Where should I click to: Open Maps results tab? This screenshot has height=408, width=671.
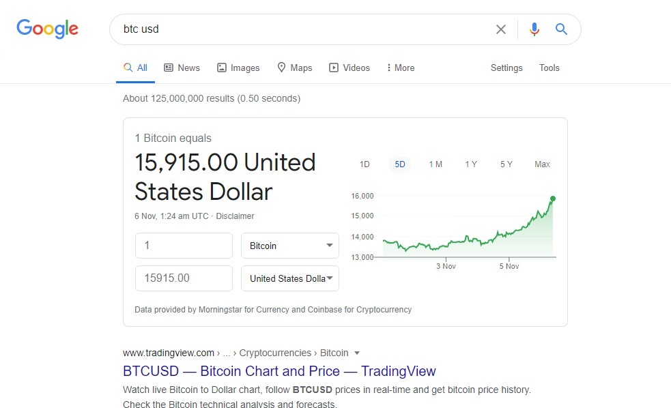[x=295, y=68]
